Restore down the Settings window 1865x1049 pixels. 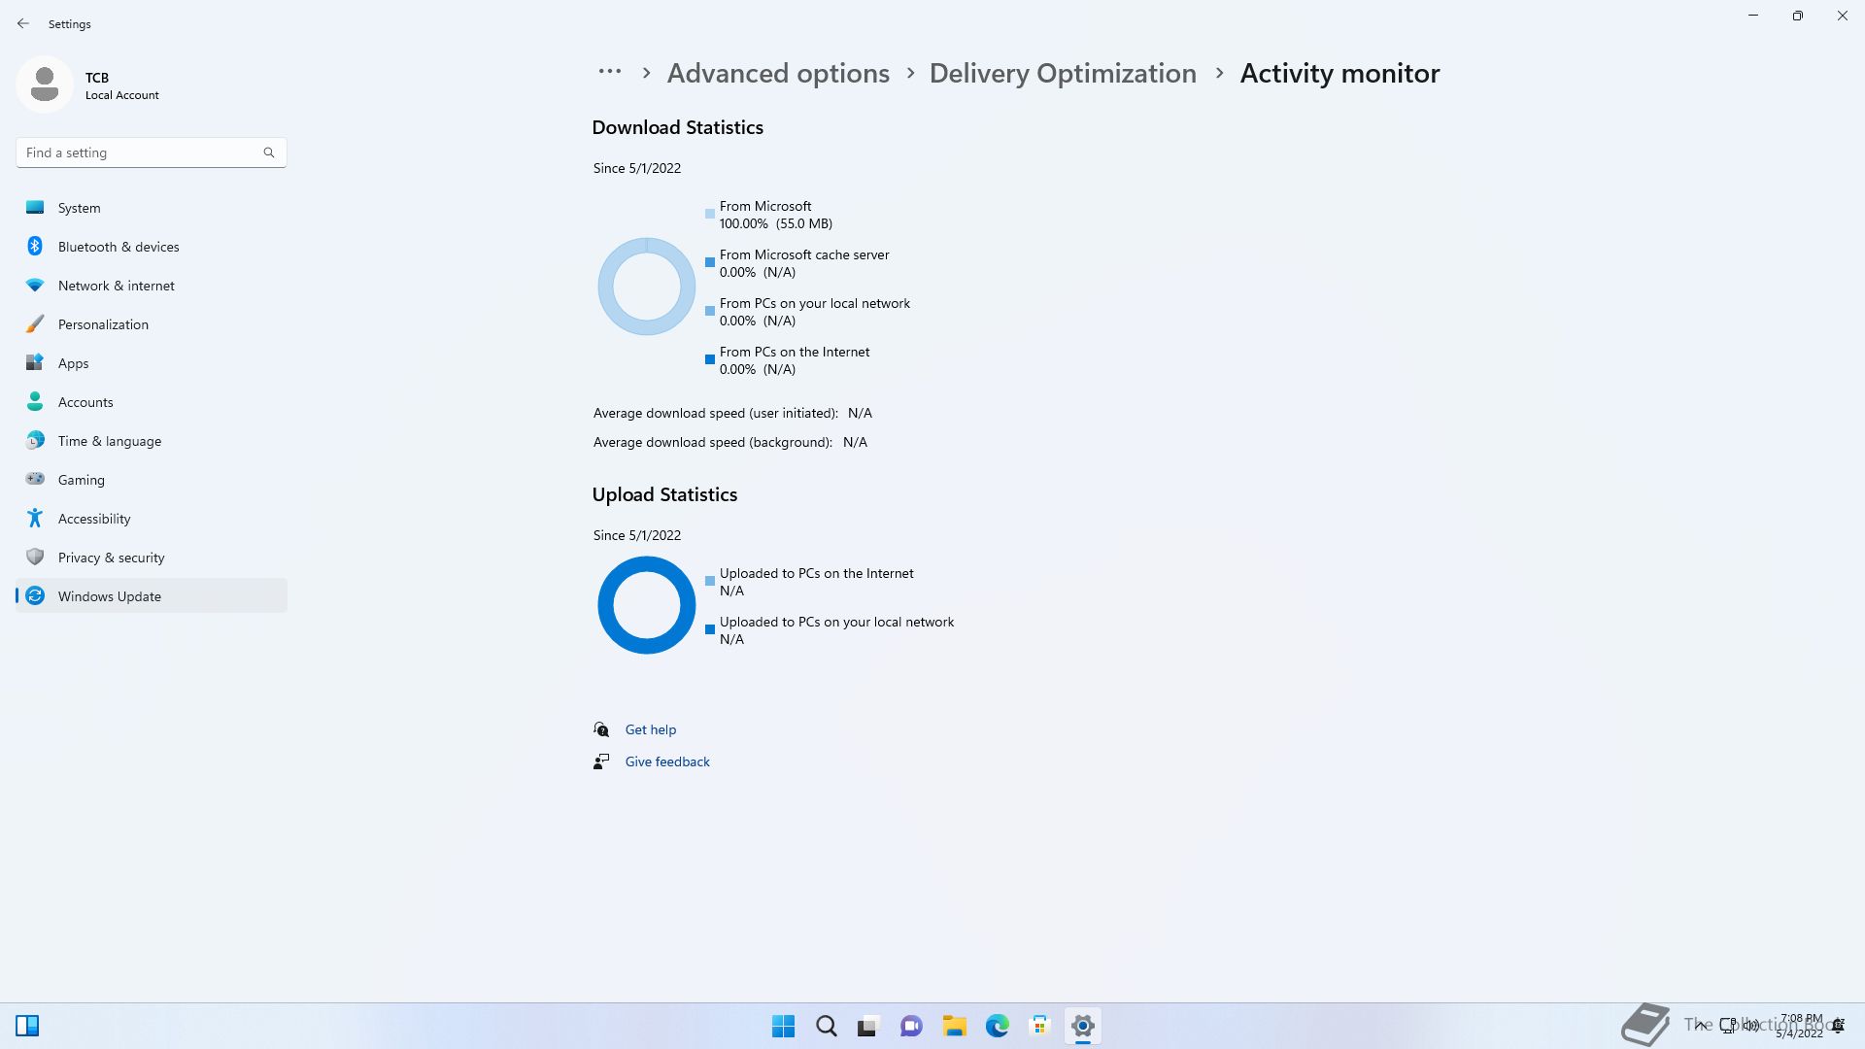(1798, 16)
